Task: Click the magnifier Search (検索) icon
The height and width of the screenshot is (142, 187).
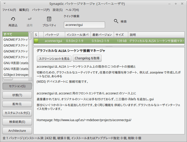Action: click(x=116, y=21)
